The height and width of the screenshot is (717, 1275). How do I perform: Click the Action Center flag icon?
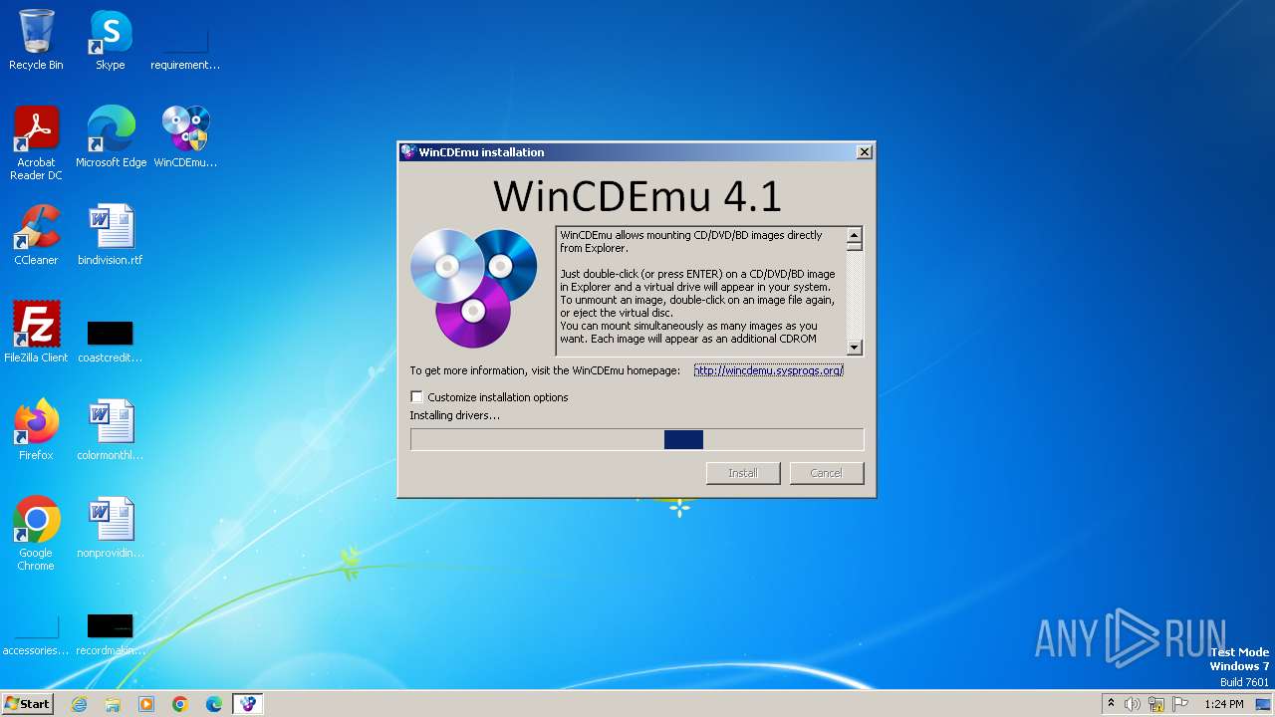(1180, 704)
